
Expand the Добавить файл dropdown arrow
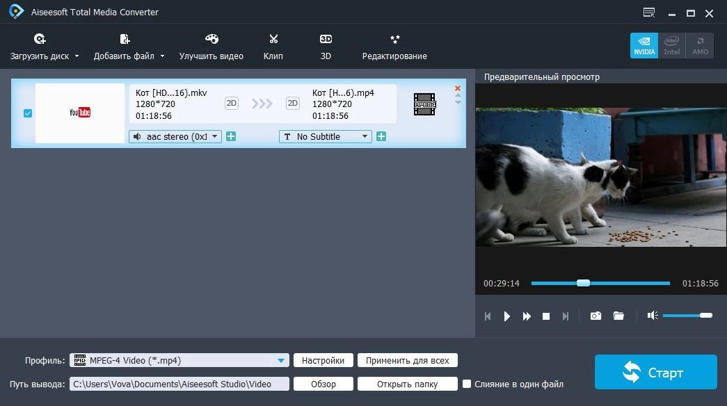(162, 56)
